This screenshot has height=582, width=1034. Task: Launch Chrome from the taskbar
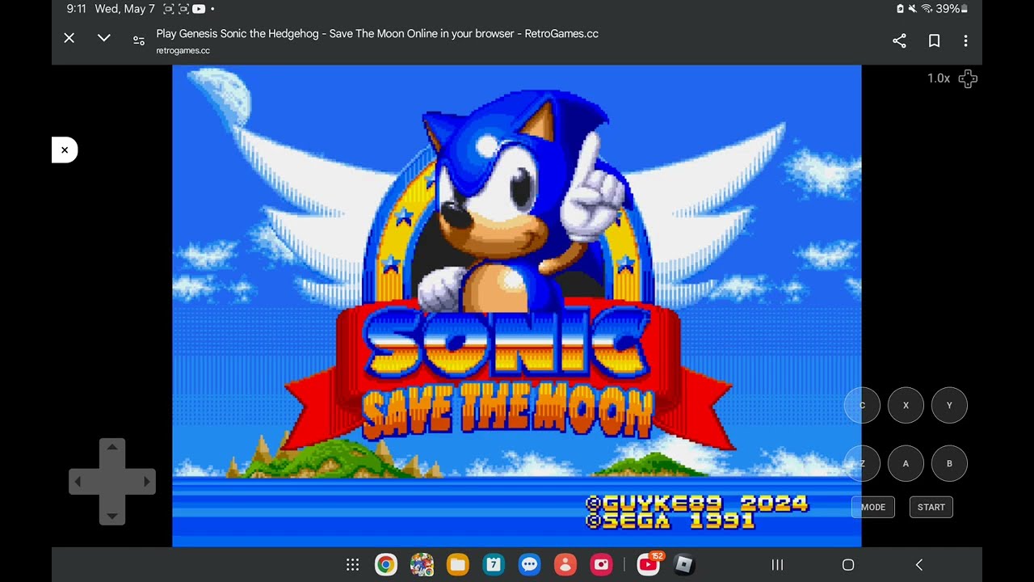(x=386, y=565)
